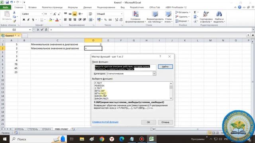The image size is (255, 143).
Task: Open the Windows Start menu
Action: point(5,139)
